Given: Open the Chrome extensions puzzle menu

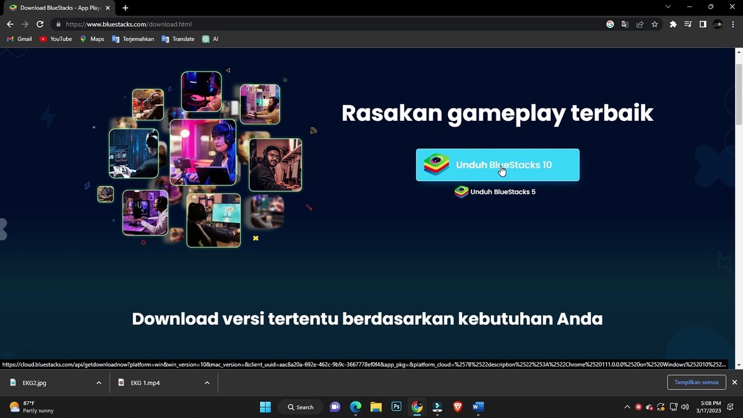Looking at the screenshot, I should tap(673, 24).
